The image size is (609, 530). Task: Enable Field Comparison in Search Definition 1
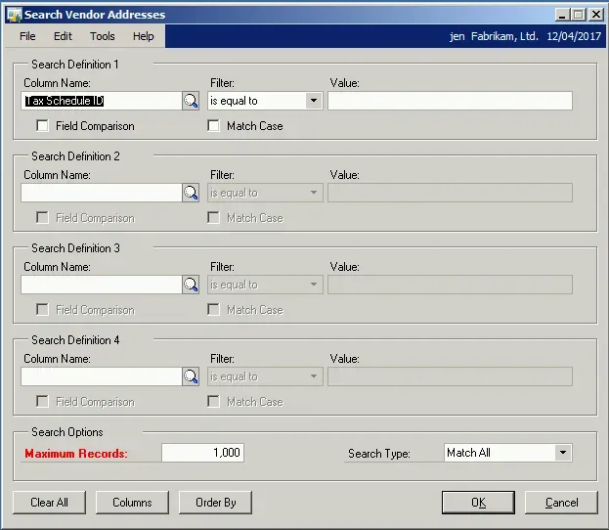point(42,126)
